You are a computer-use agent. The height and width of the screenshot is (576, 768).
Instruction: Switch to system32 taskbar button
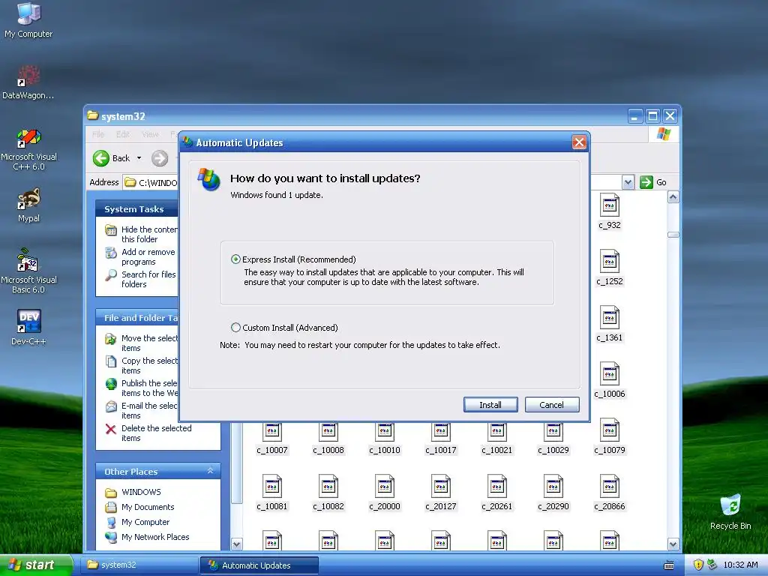[x=138, y=565]
